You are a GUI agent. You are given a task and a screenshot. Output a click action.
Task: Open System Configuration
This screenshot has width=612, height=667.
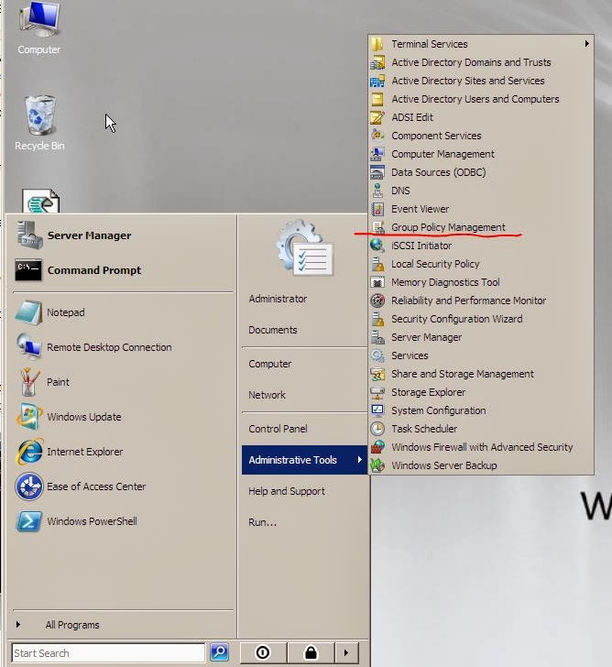click(x=481, y=410)
